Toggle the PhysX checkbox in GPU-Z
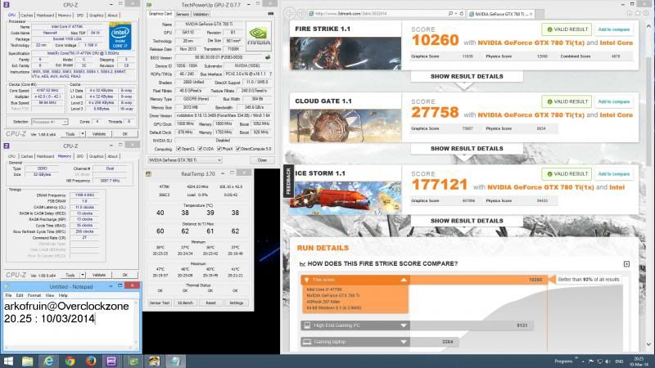Screen dimensions: 655x368 coord(219,149)
